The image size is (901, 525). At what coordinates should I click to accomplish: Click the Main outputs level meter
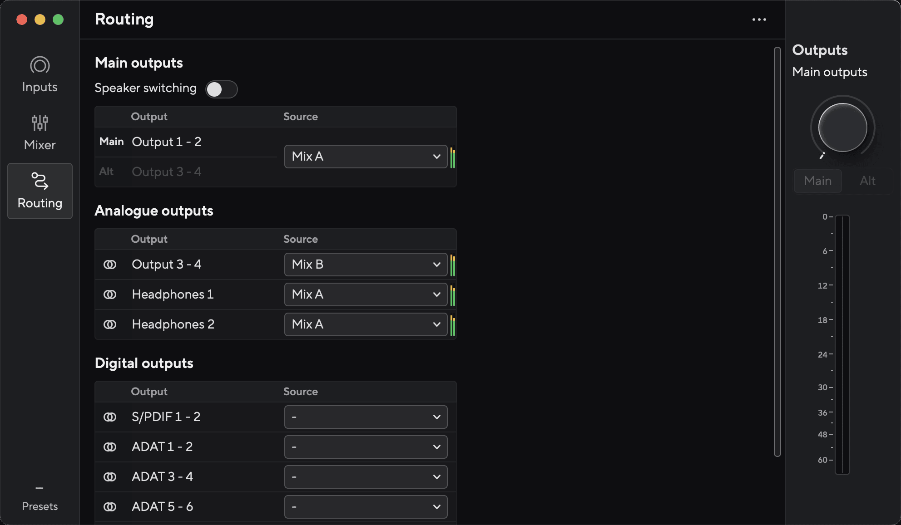pos(842,345)
